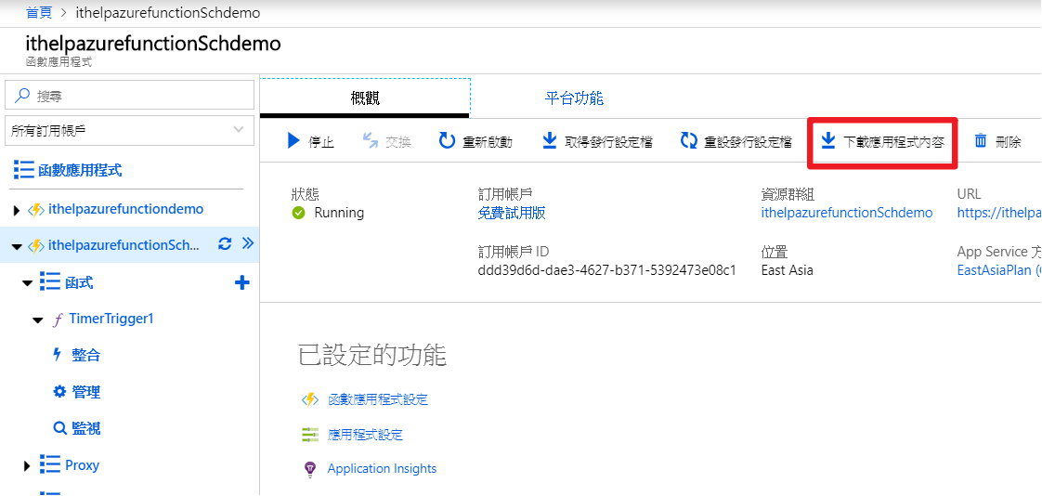Click the East Asia location text
The height and width of the screenshot is (496, 1042).
pos(788,270)
